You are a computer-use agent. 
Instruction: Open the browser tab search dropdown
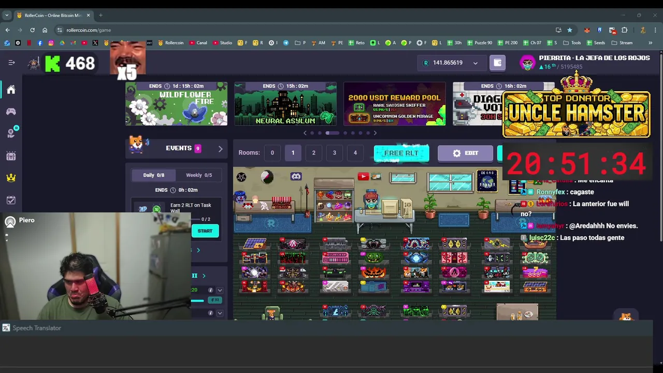point(7,15)
